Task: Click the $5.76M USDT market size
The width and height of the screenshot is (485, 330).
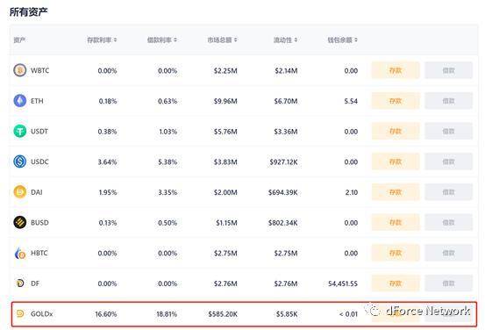Action: [x=225, y=132]
